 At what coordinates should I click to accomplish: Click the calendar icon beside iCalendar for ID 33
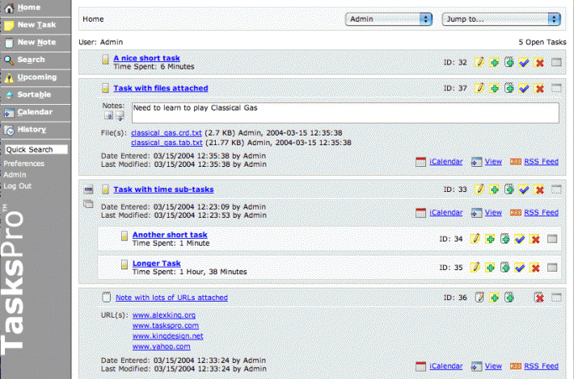tap(420, 213)
